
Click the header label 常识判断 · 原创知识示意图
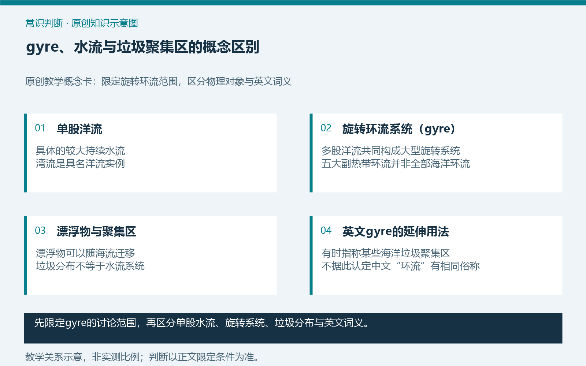coord(82,23)
